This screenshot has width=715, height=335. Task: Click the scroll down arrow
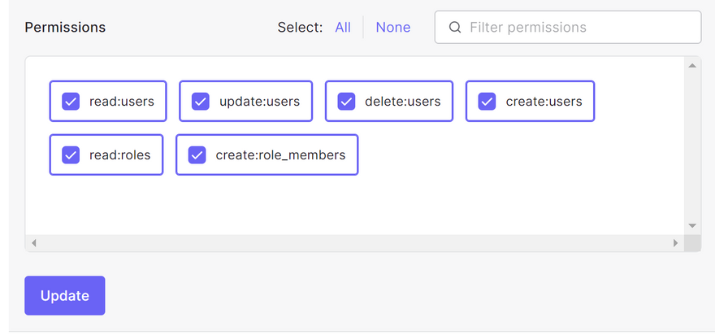click(x=692, y=225)
